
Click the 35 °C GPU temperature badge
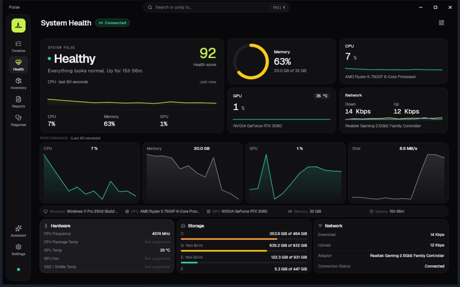point(322,96)
